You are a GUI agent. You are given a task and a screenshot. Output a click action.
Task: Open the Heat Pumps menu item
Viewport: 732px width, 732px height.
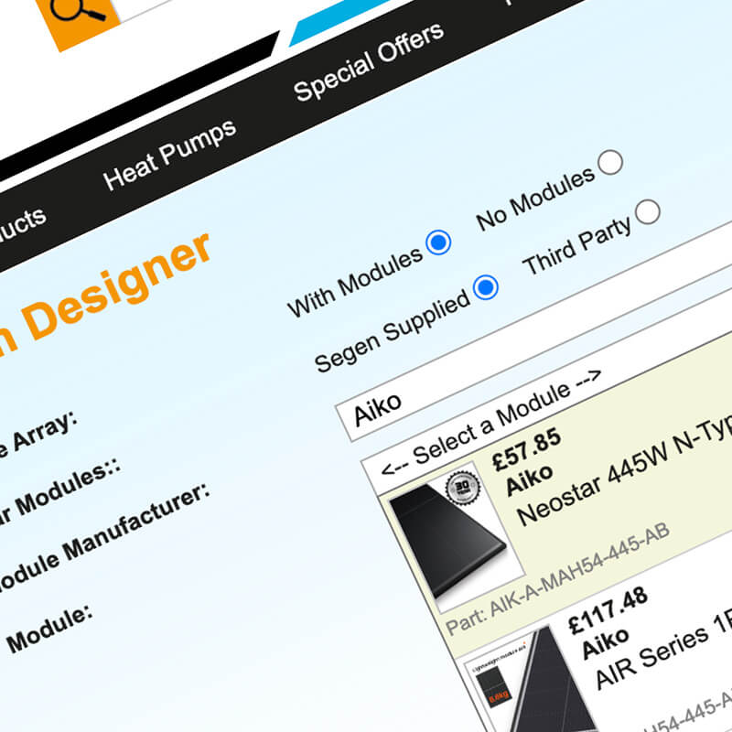(x=170, y=155)
